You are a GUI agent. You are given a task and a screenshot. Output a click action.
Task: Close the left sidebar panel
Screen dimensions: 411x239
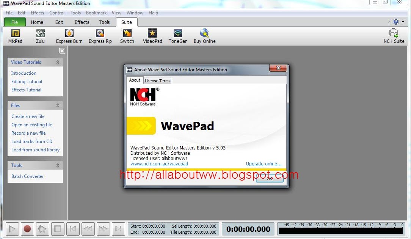62,50
